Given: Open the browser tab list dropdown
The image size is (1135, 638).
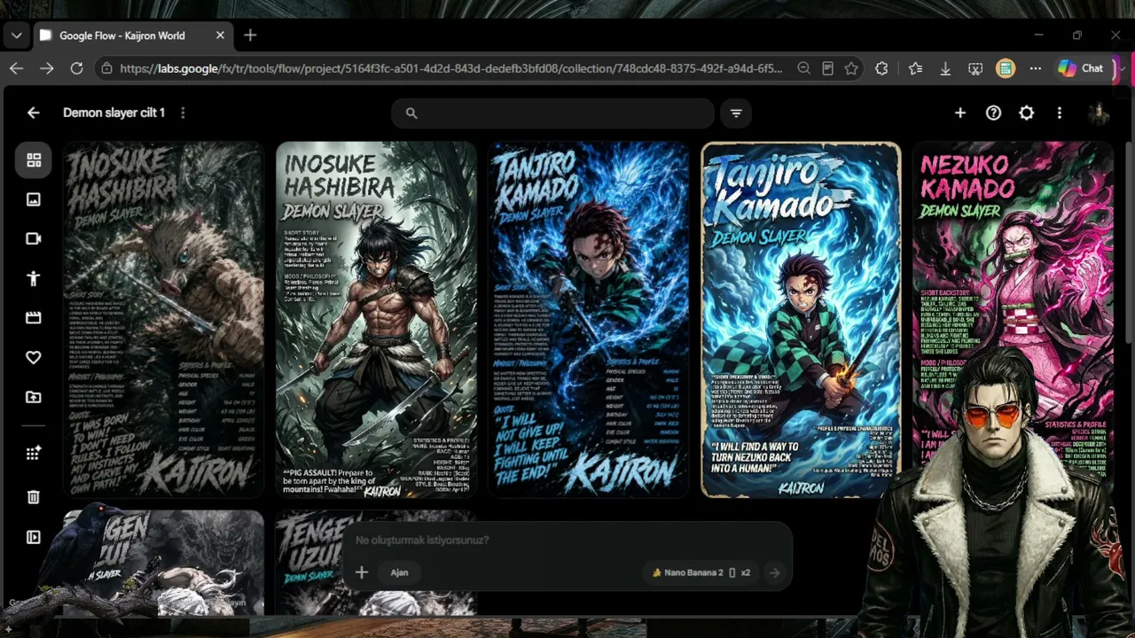Looking at the screenshot, I should click(16, 35).
